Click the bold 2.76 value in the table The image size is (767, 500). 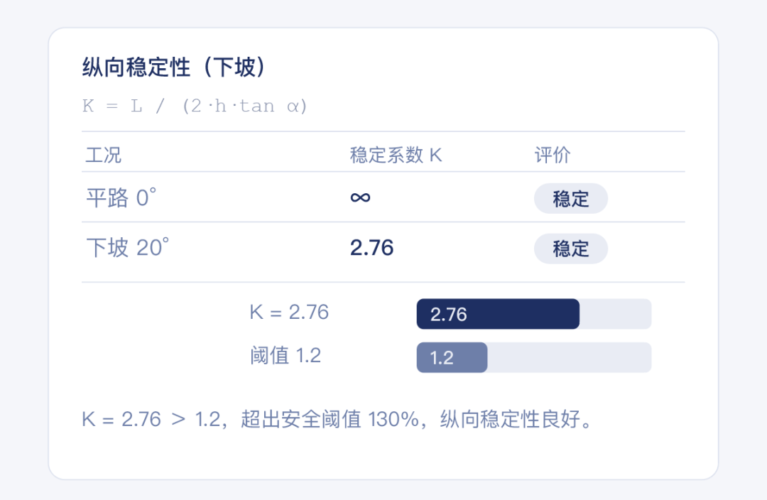click(x=371, y=248)
